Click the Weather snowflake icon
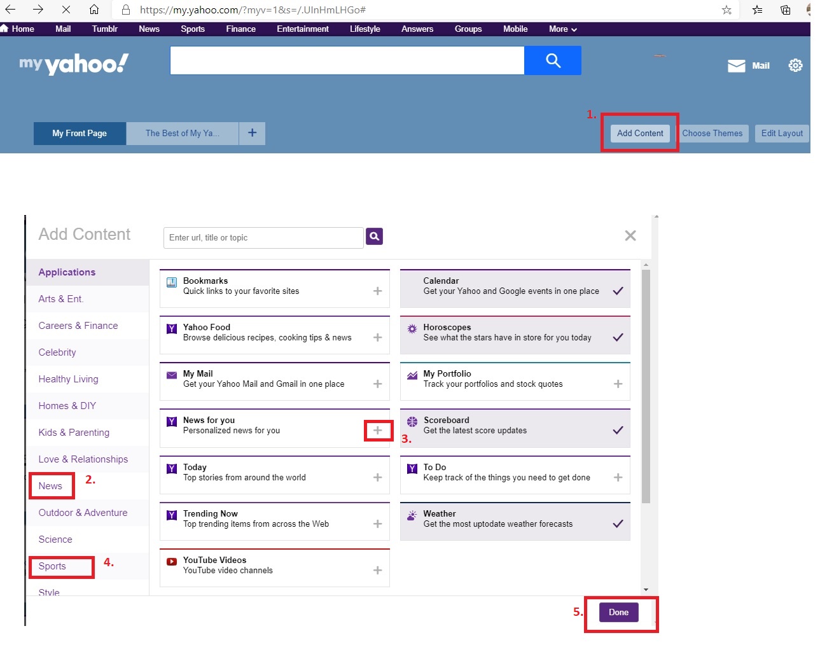This screenshot has width=827, height=654. 413,515
